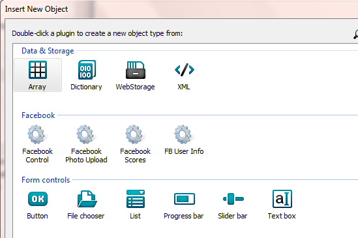Click the Double-click a plugin instruction text
Image resolution: width=358 pixels, height=238 pixels.
(97, 33)
